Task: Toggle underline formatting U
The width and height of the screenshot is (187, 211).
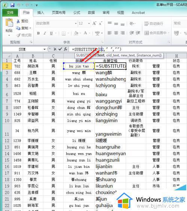Action: pyautogui.click(x=51, y=33)
